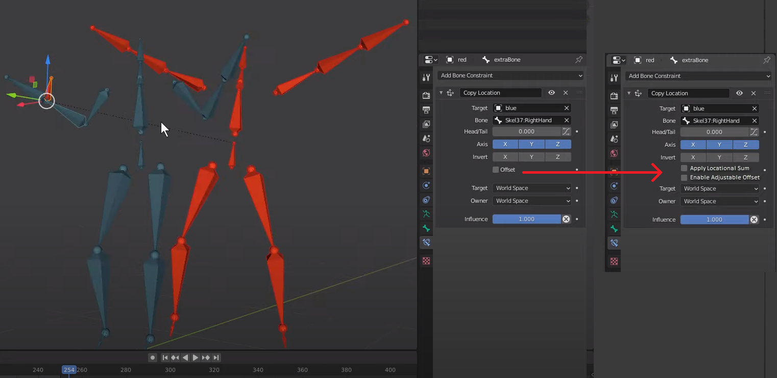This screenshot has height=378, width=777.
Task: Open green Bone properties tab in Offset checkbox panel
Action: (x=426, y=228)
